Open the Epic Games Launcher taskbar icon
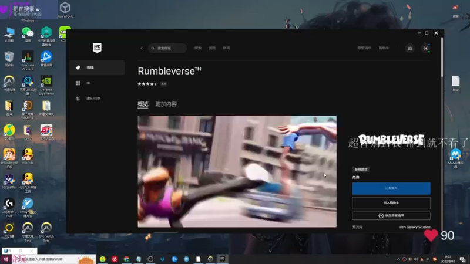The height and width of the screenshot is (264, 470). pyautogui.click(x=223, y=259)
